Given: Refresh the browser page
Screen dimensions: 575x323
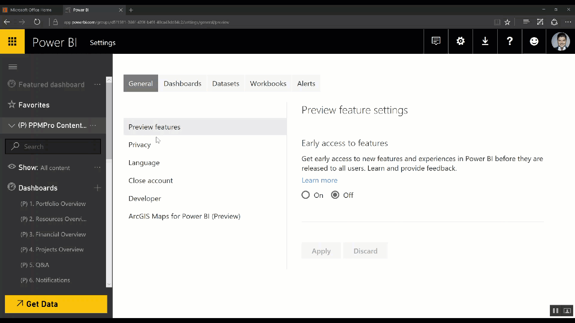Looking at the screenshot, I should pyautogui.click(x=37, y=22).
